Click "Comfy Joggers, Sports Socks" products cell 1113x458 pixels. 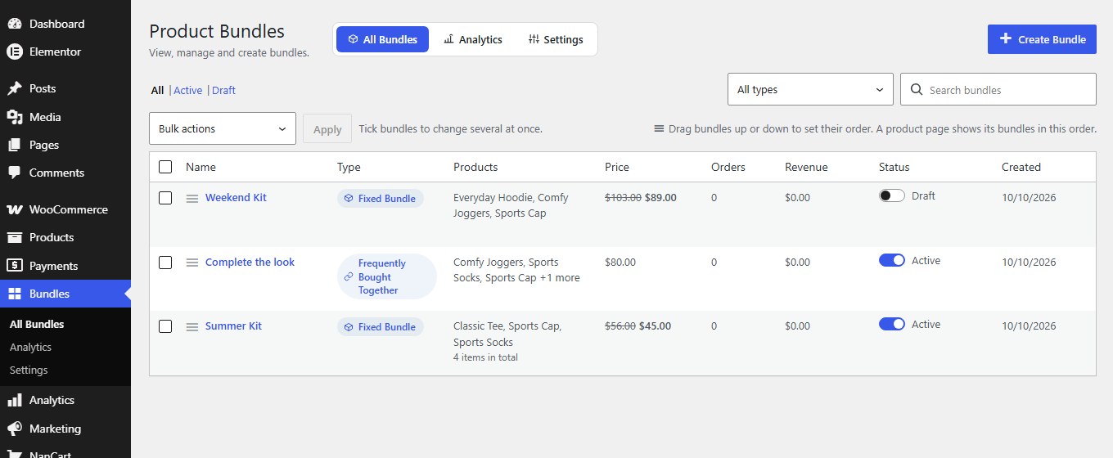coord(516,270)
